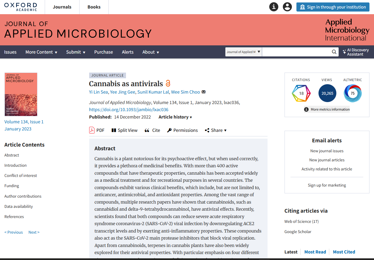Expand the More Content menu
Viewport: 374px width, 260px height.
(41, 52)
